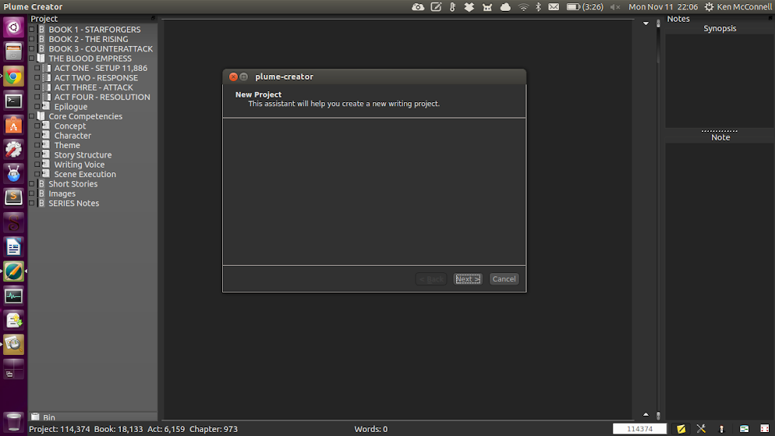The height and width of the screenshot is (436, 775).
Task: Click the Wi-Fi network indicator in top panel
Action: click(x=523, y=7)
